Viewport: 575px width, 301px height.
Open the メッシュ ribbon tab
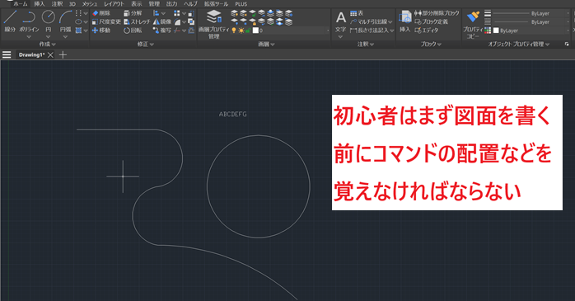(x=90, y=3)
